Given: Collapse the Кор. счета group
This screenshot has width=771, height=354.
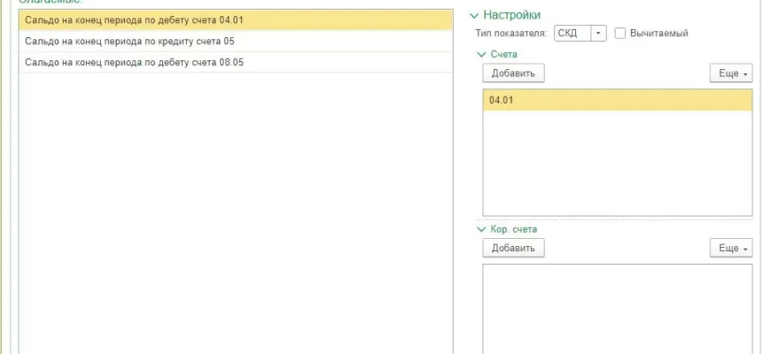Looking at the screenshot, I should pos(482,230).
